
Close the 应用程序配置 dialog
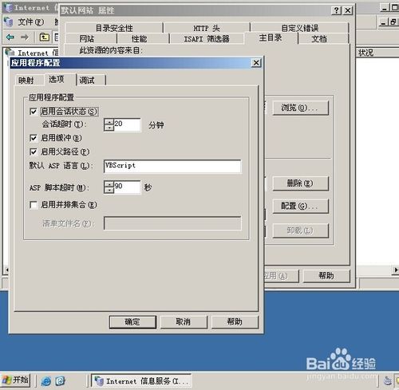click(256, 63)
